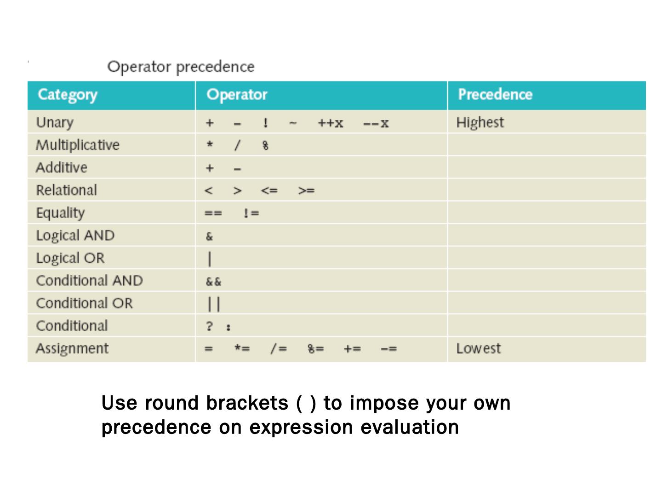Screen dimensions: 662x496
Task: Click the && operator symbol
Action: click(x=213, y=282)
